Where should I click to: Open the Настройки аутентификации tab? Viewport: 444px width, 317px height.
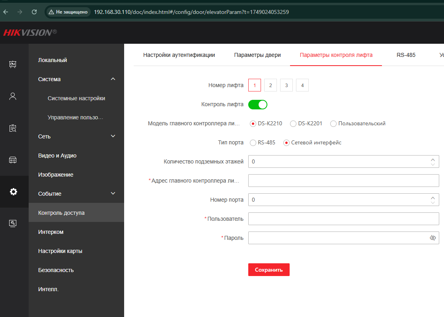[x=179, y=55]
